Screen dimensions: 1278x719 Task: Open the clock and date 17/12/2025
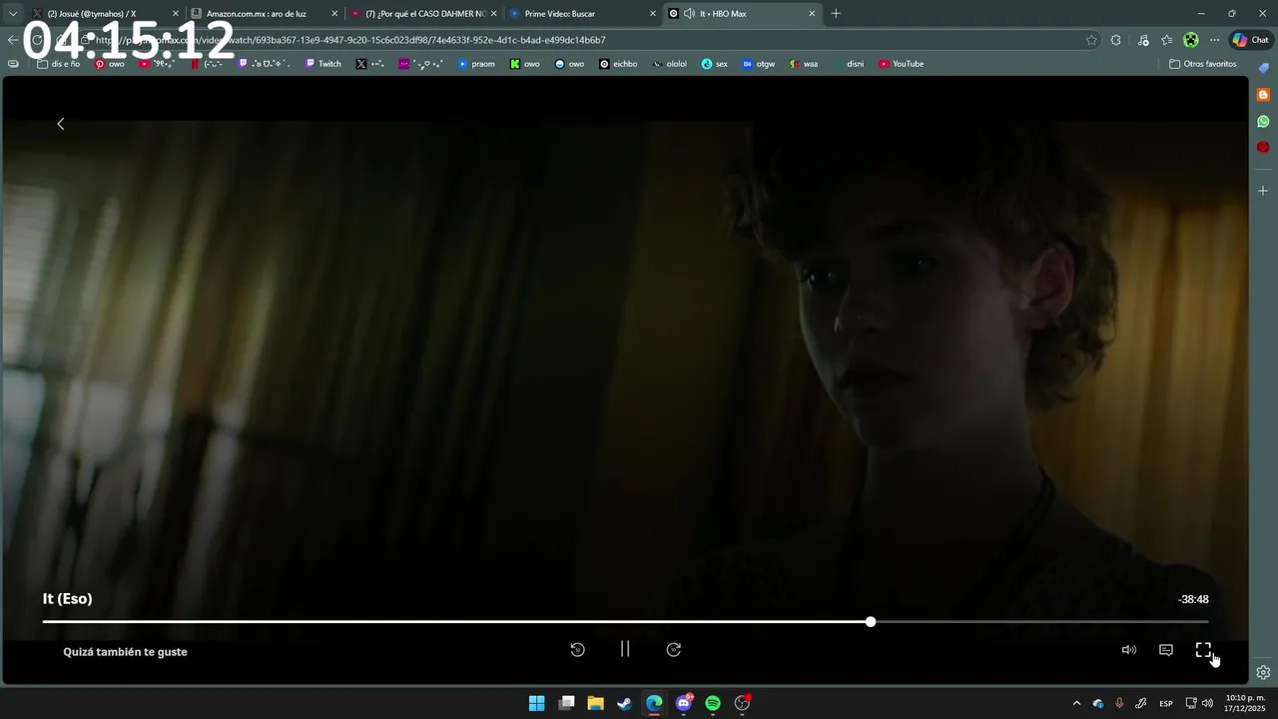(x=1245, y=703)
